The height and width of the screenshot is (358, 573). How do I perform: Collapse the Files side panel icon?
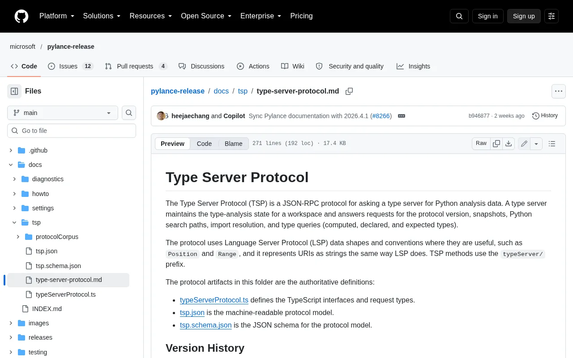(x=14, y=91)
